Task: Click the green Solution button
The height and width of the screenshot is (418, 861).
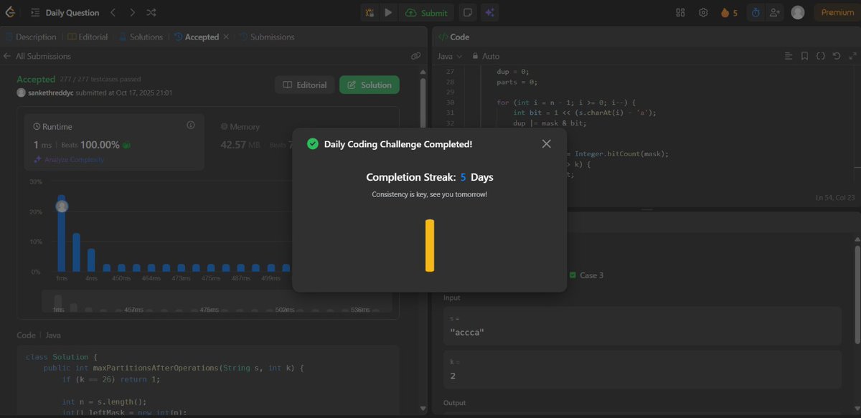Action: pos(370,85)
